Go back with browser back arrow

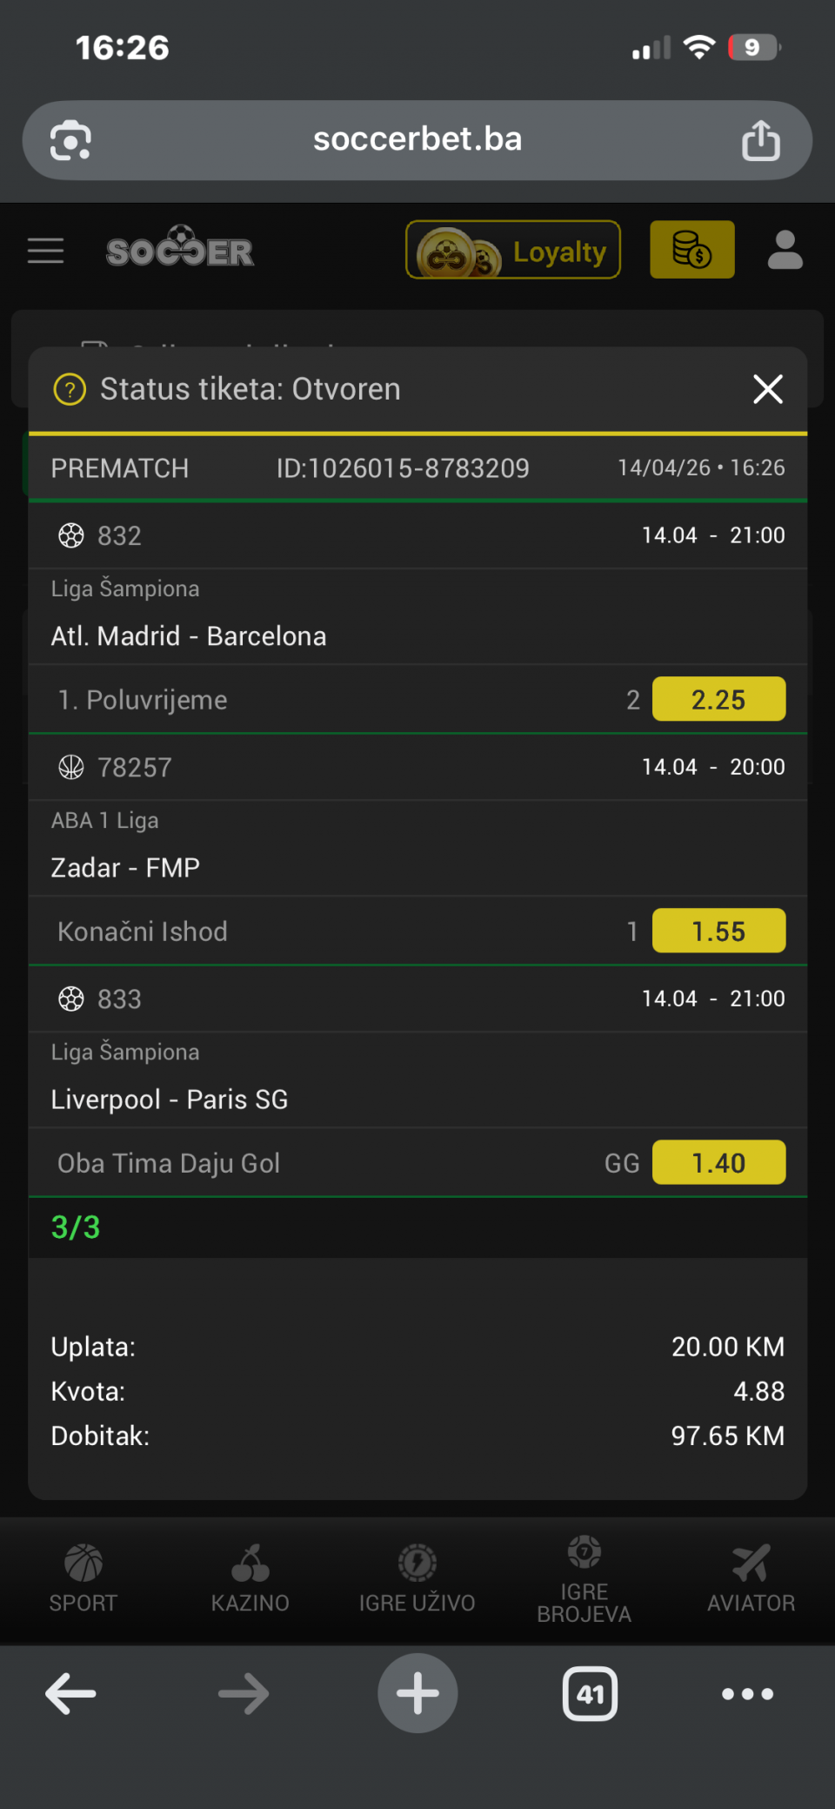click(x=71, y=1694)
